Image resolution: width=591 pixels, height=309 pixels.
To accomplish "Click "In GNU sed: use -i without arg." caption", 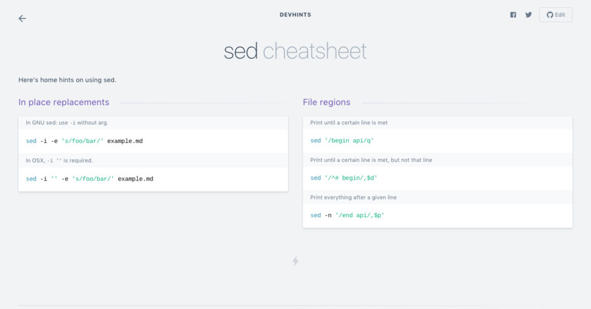I will coord(71,123).
